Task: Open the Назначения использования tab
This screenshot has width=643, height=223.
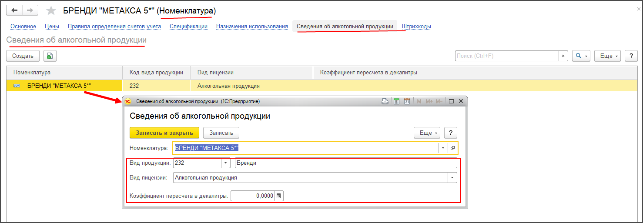Action: click(x=252, y=27)
